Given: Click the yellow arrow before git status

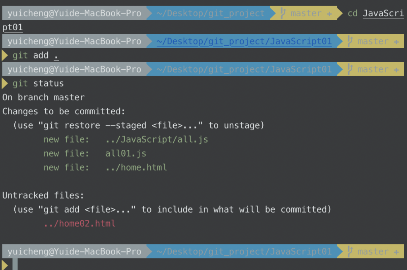Looking at the screenshot, I should coord(5,84).
